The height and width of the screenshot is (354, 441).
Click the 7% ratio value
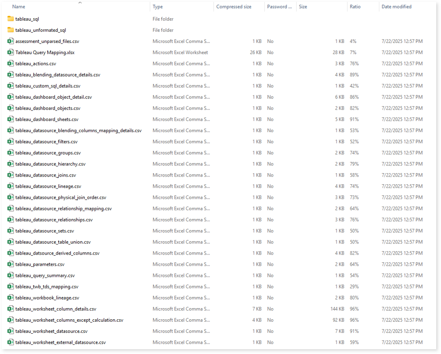[x=353, y=53]
